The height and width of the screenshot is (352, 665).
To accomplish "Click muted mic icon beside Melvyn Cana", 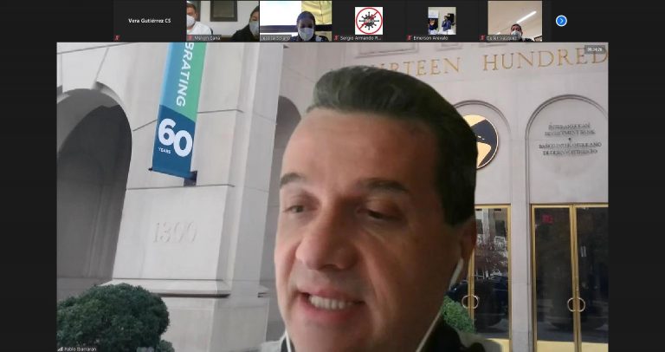I will tap(190, 38).
